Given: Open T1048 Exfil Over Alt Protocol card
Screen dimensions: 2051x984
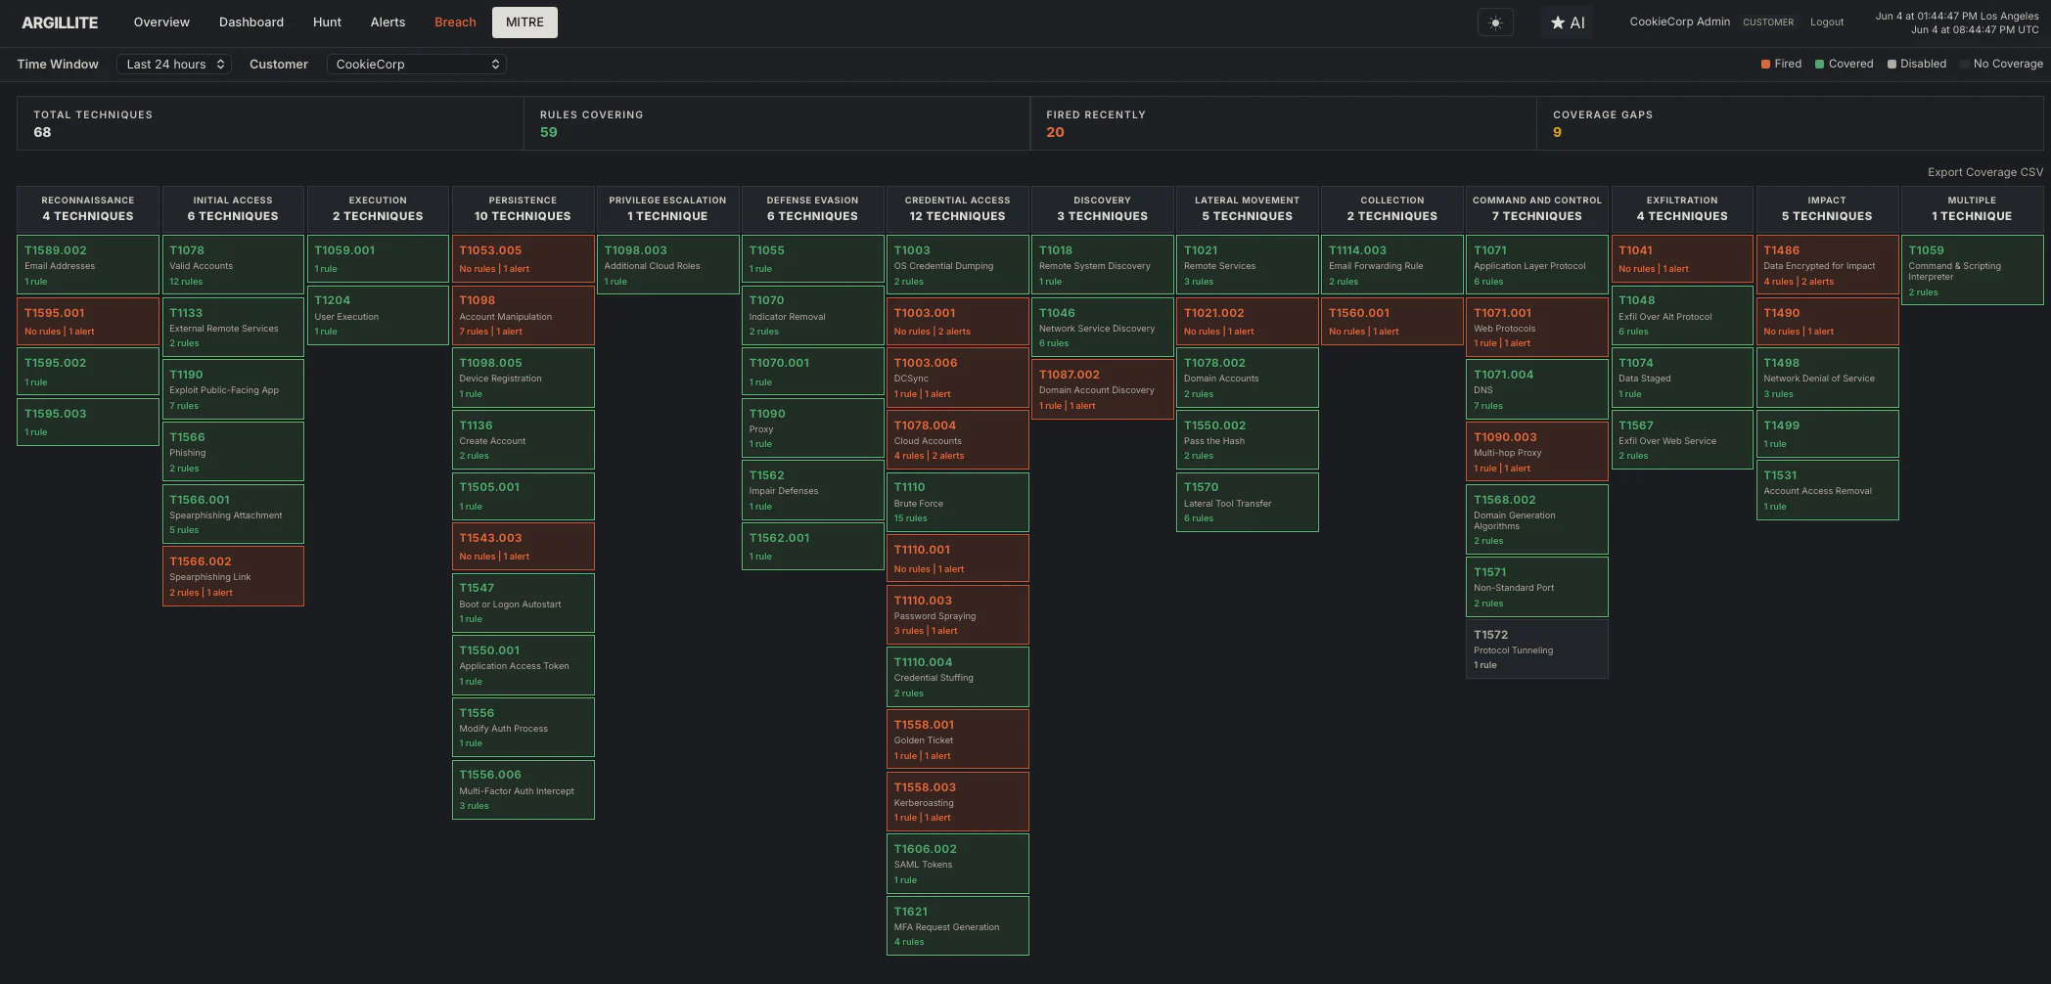Looking at the screenshot, I should click(x=1681, y=315).
